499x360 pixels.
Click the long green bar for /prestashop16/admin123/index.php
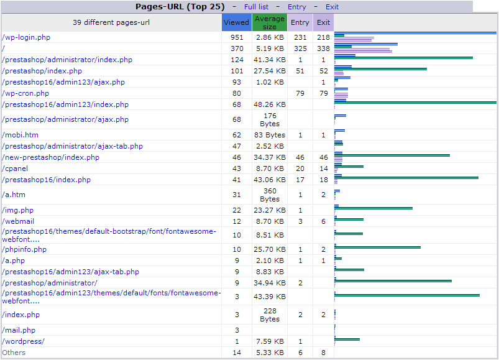415,103
